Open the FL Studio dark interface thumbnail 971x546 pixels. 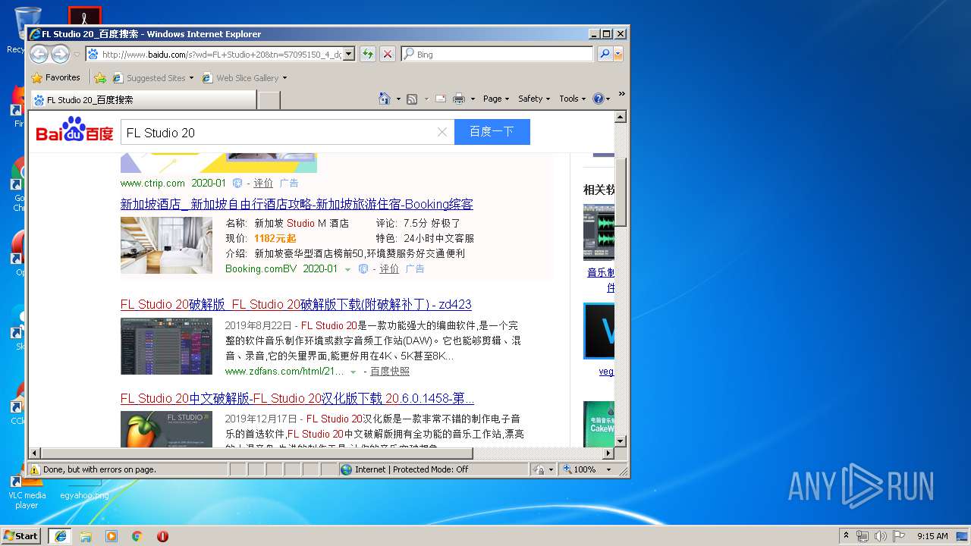pyautogui.click(x=166, y=346)
